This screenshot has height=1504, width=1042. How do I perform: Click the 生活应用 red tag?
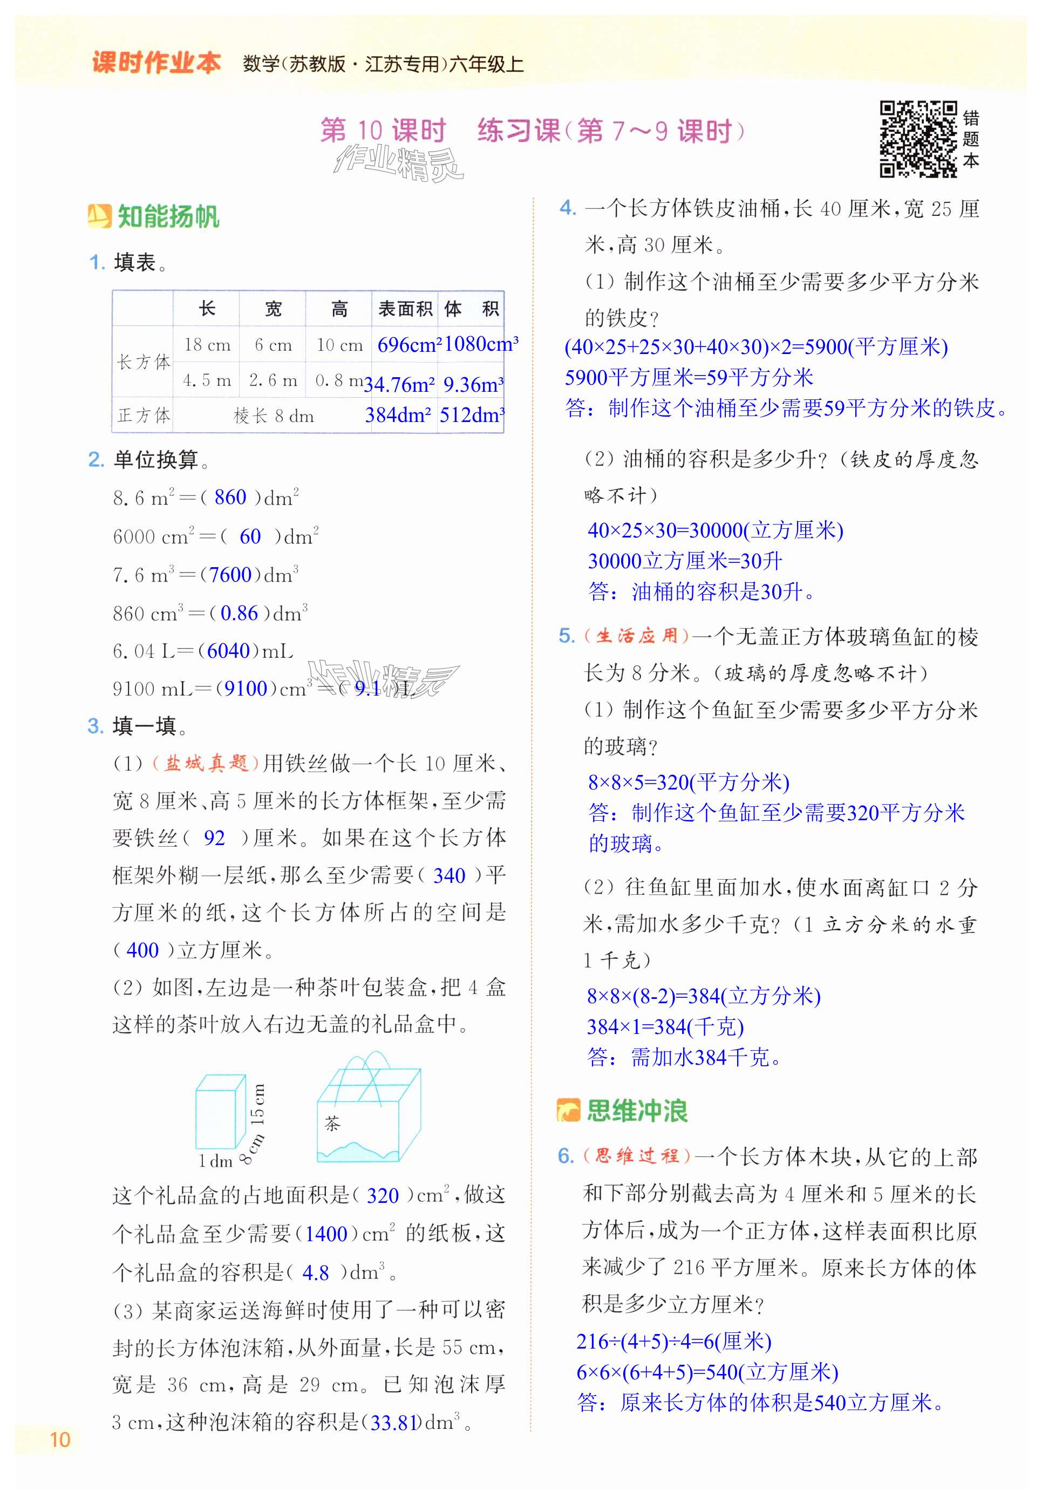pyautogui.click(x=637, y=636)
